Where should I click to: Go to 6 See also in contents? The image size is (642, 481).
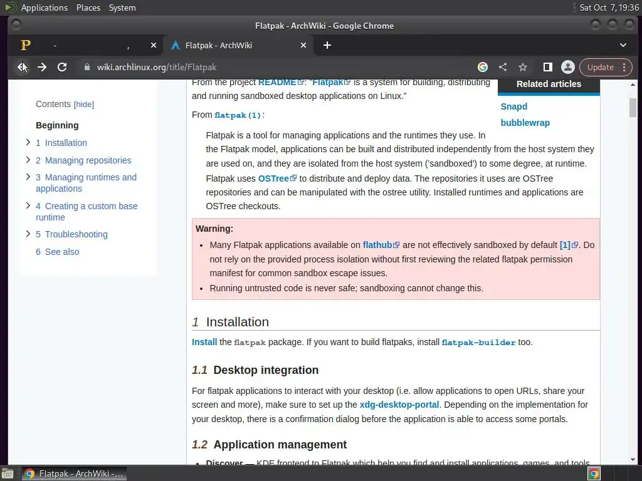[57, 252]
